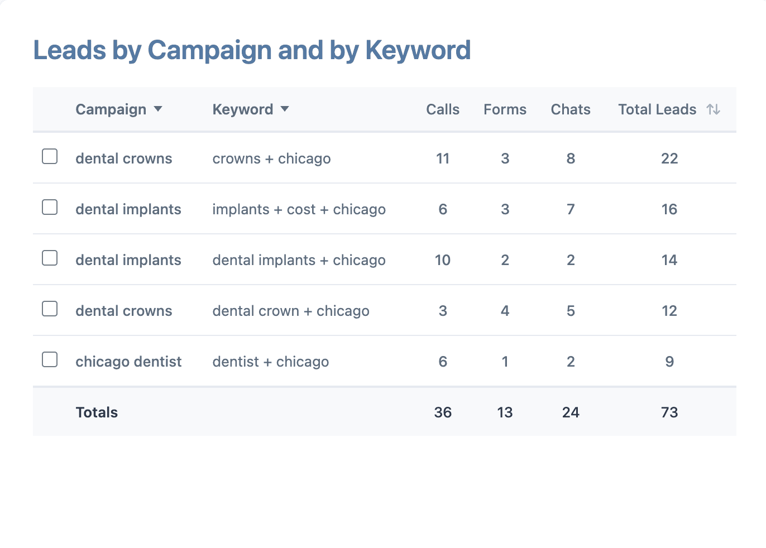This screenshot has width=766, height=548.
Task: Click the Totals row label
Action: click(x=97, y=412)
